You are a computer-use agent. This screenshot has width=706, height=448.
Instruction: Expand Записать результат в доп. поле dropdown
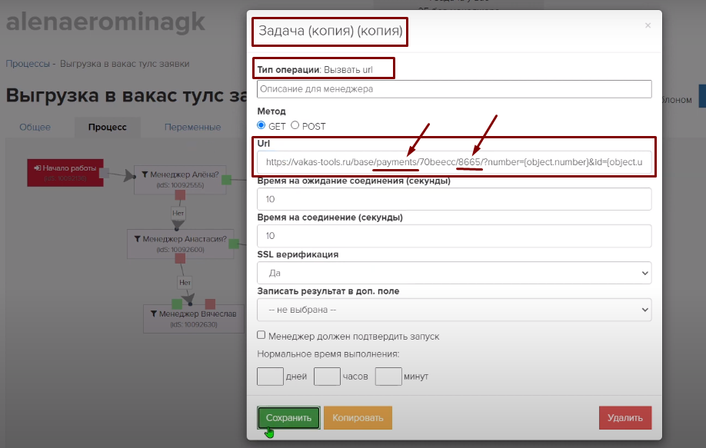(454, 310)
